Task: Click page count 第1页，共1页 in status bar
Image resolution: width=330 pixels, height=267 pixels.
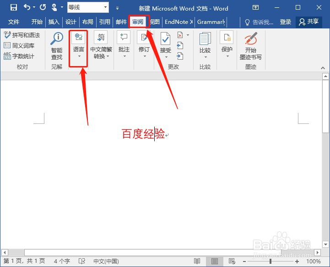Action: pyautogui.click(x=24, y=261)
